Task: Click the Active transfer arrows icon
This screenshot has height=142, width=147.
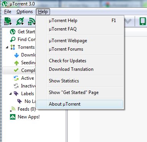Action: (16, 78)
